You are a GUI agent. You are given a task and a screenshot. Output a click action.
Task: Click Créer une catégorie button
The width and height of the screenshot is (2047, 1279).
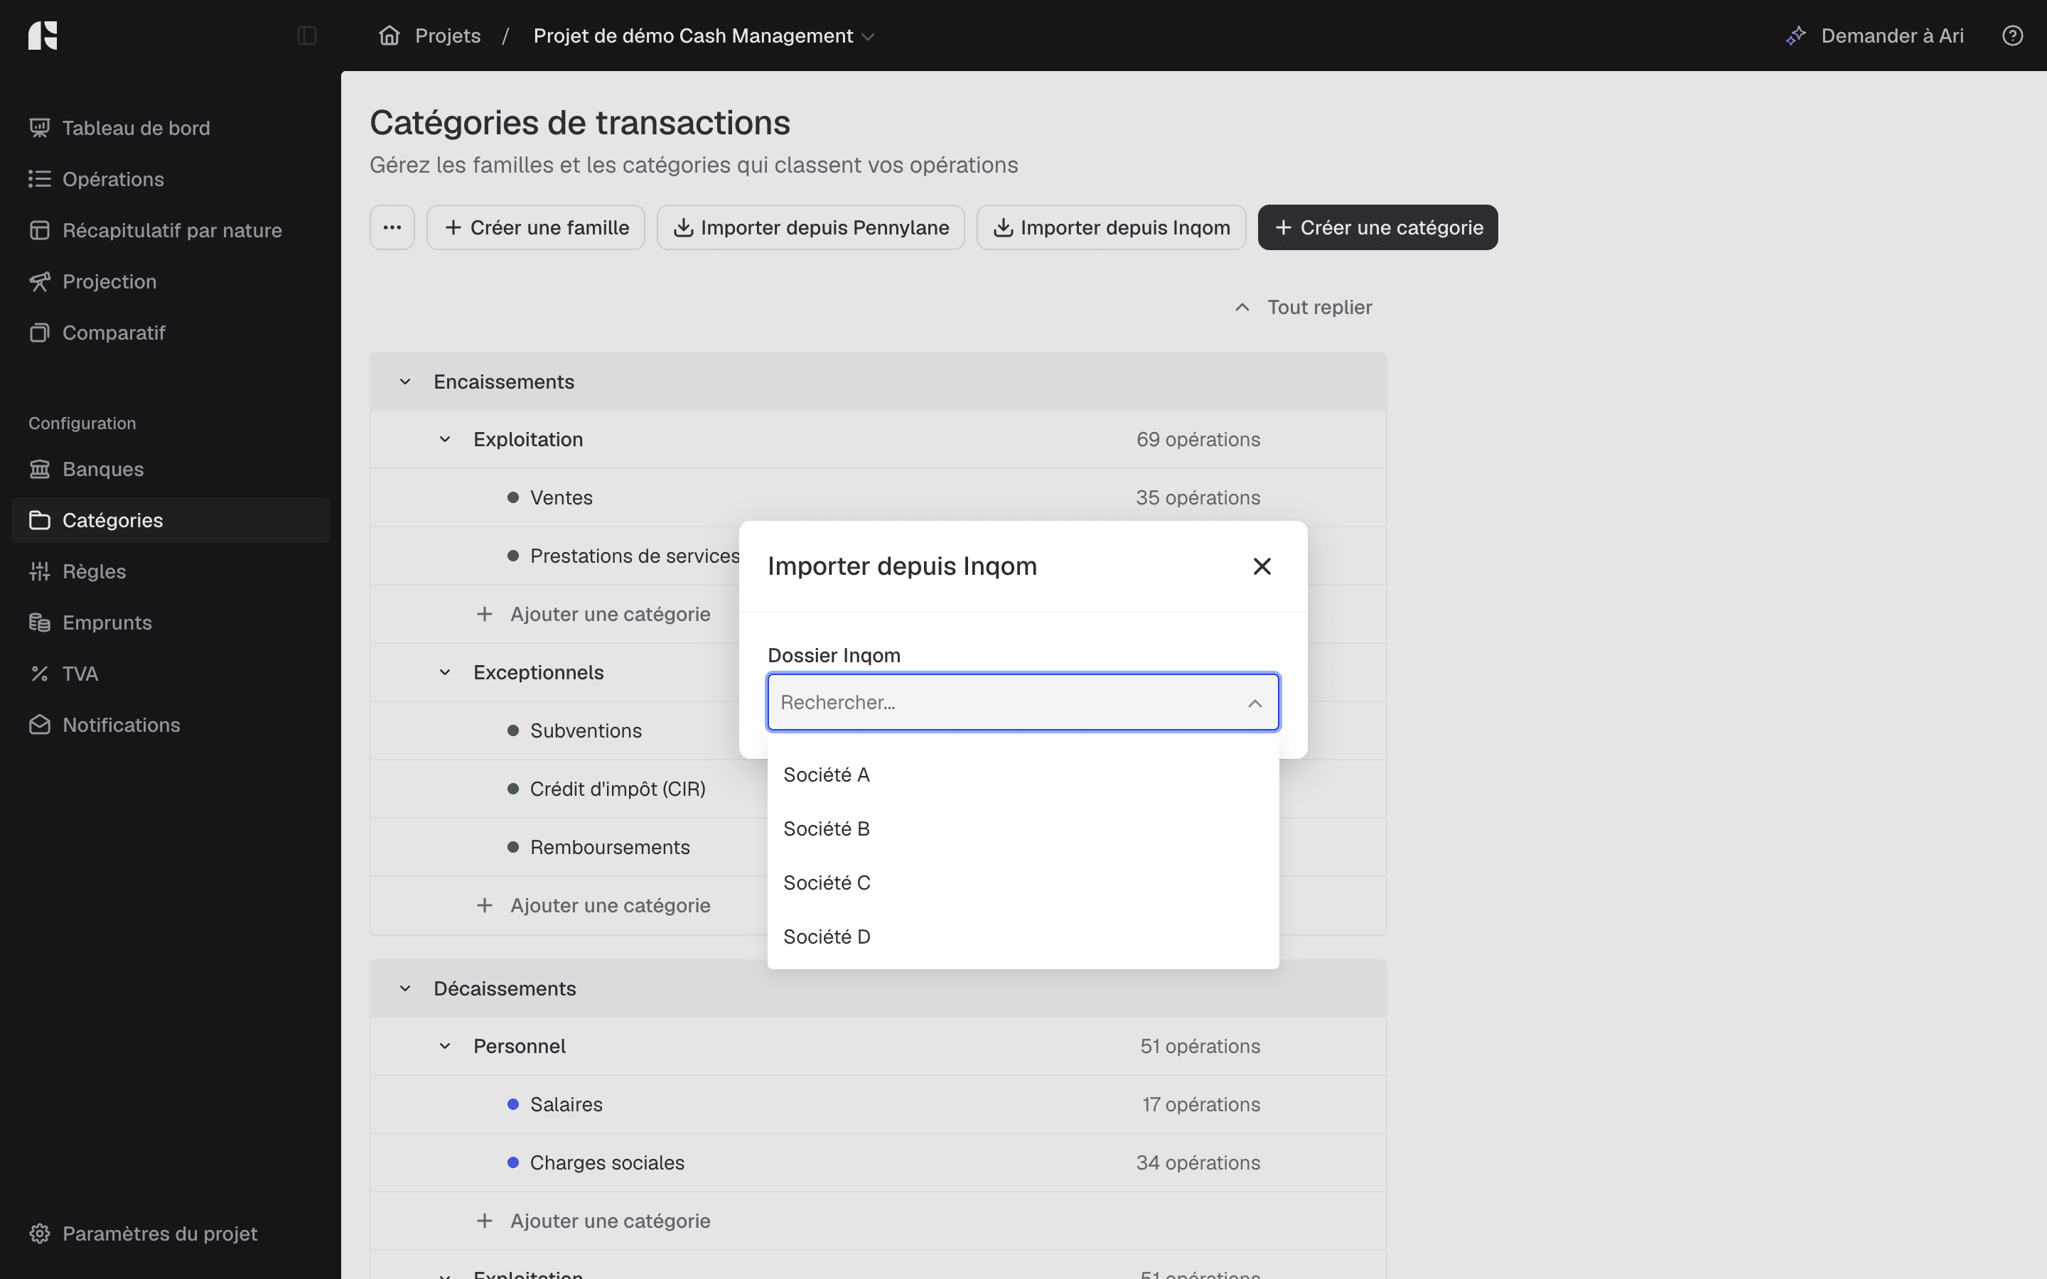tap(1377, 227)
